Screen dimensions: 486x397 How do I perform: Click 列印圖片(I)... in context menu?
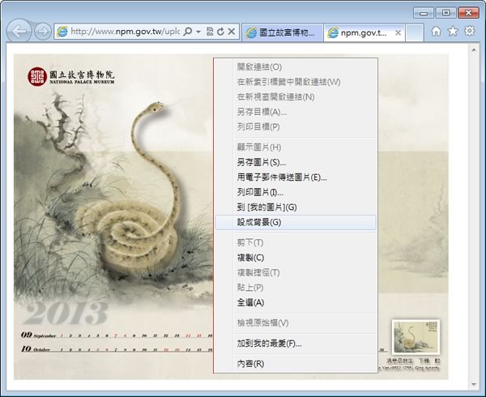pyautogui.click(x=260, y=192)
